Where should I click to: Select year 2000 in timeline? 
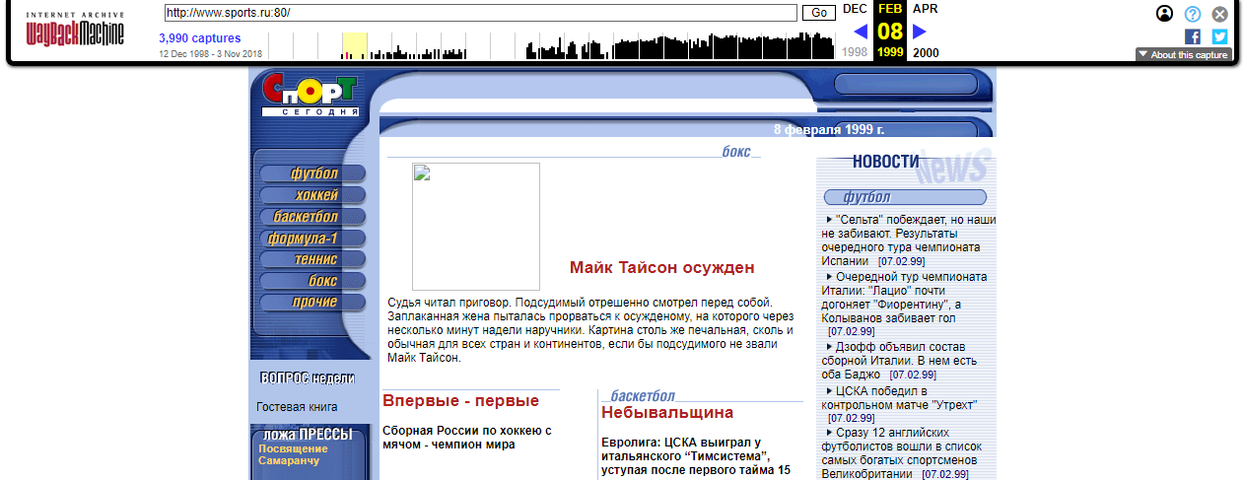point(926,52)
